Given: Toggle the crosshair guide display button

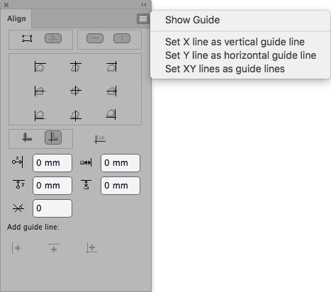Looking at the screenshot, I should 53,38.
